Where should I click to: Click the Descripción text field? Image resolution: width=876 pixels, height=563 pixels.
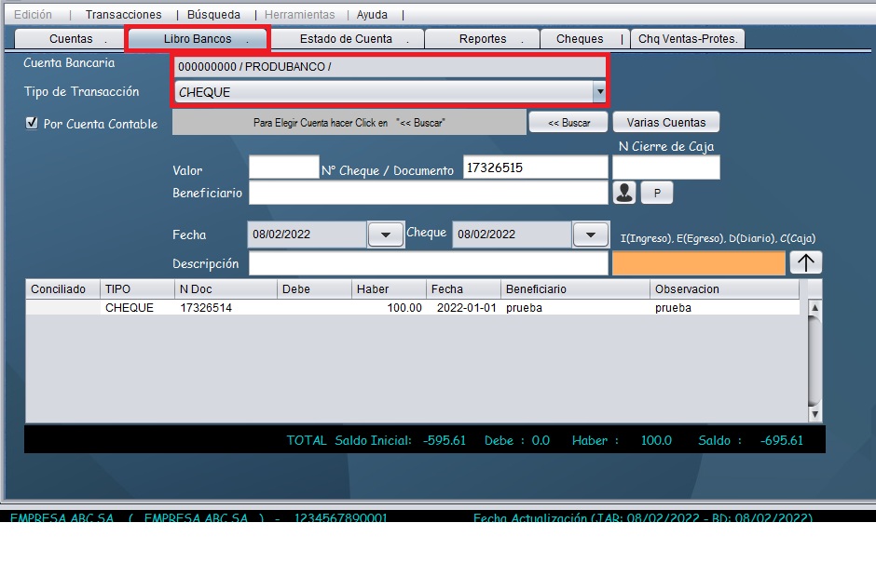tap(428, 264)
